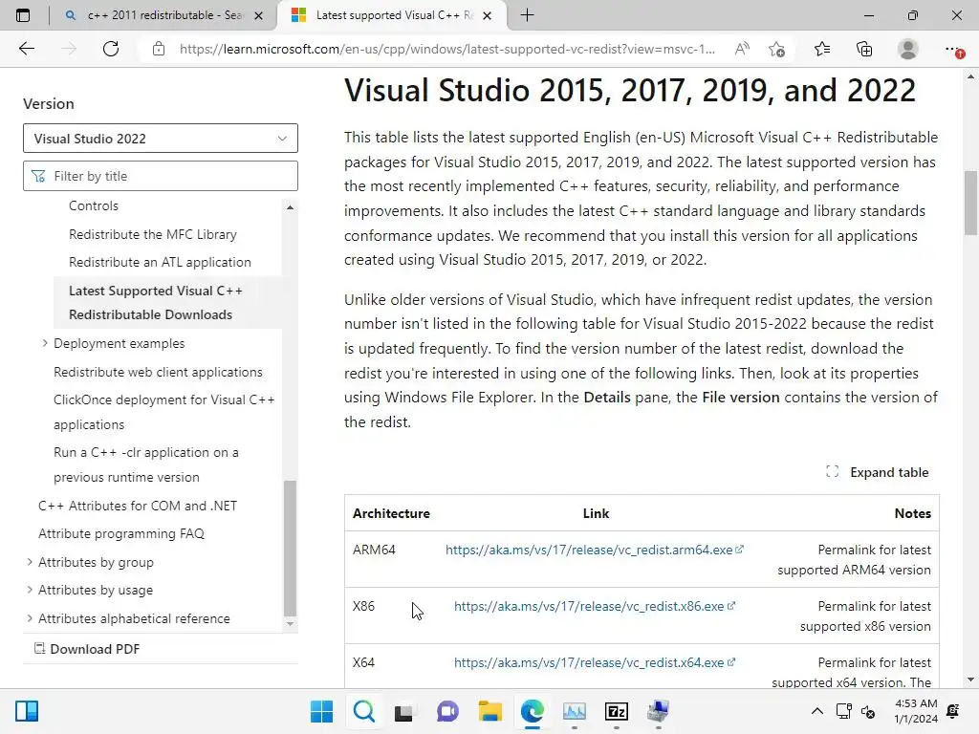Switch to 'c++ 2011 redistributable' search tab
The width and height of the screenshot is (979, 734).
(x=164, y=15)
